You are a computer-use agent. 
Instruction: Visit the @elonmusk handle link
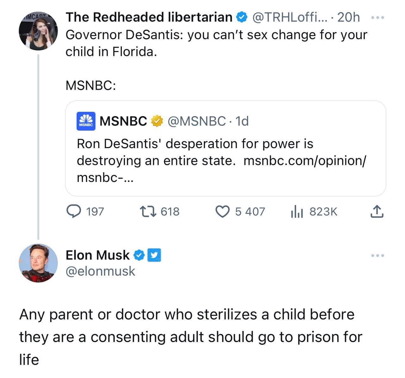(x=100, y=271)
